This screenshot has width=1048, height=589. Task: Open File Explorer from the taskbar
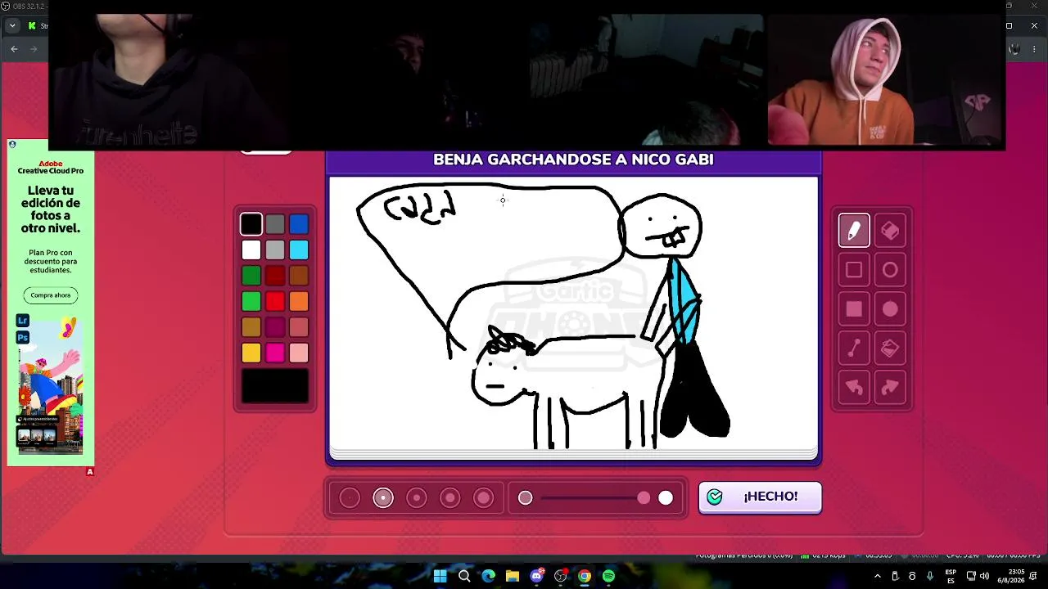coord(513,576)
